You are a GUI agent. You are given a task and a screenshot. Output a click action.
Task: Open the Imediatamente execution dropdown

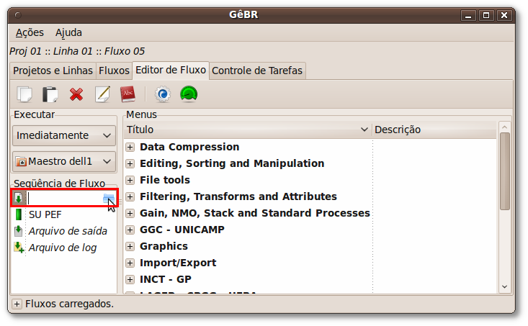(64, 135)
